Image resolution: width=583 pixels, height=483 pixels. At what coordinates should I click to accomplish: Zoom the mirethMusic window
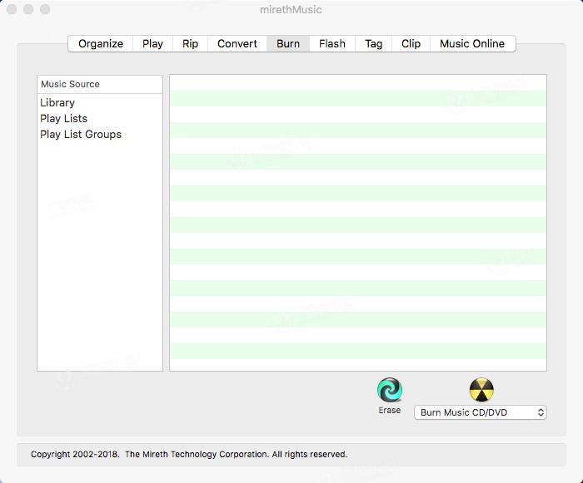coord(45,9)
